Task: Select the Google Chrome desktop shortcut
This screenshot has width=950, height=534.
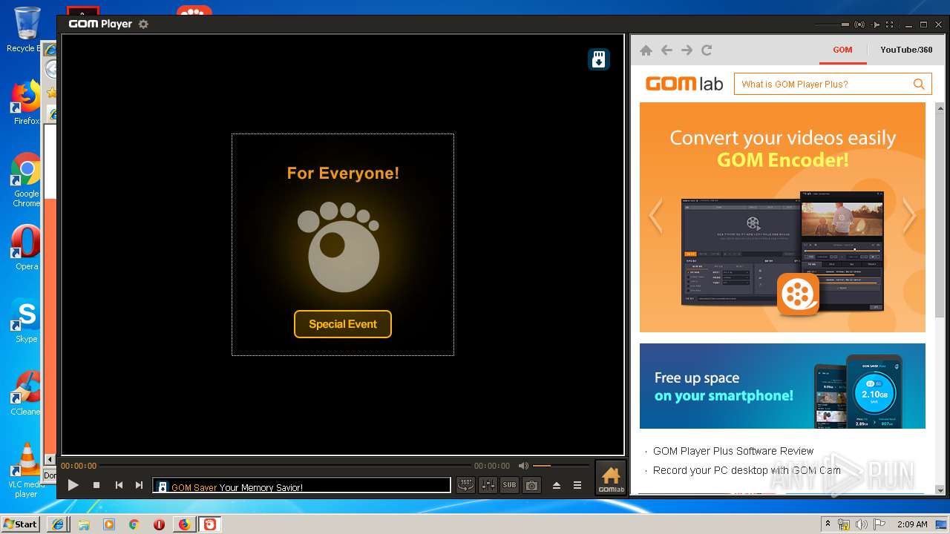Action: (x=26, y=180)
